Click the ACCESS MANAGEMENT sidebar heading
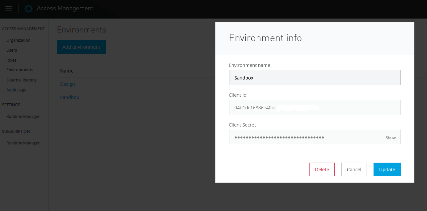This screenshot has width=427, height=211. [23, 29]
